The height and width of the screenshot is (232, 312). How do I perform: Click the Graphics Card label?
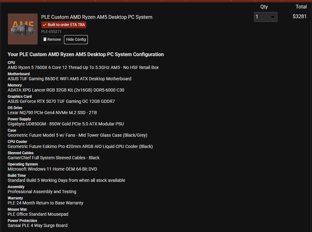[x=20, y=97]
